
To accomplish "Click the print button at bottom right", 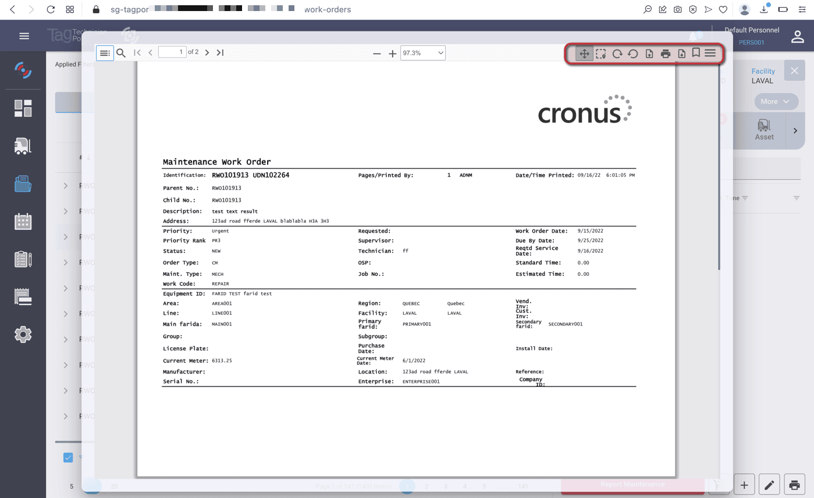I will (794, 484).
